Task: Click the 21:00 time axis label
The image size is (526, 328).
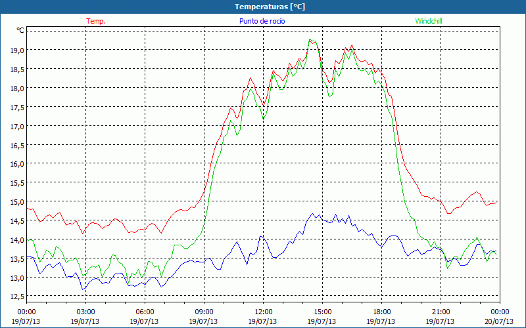Action: [441, 312]
